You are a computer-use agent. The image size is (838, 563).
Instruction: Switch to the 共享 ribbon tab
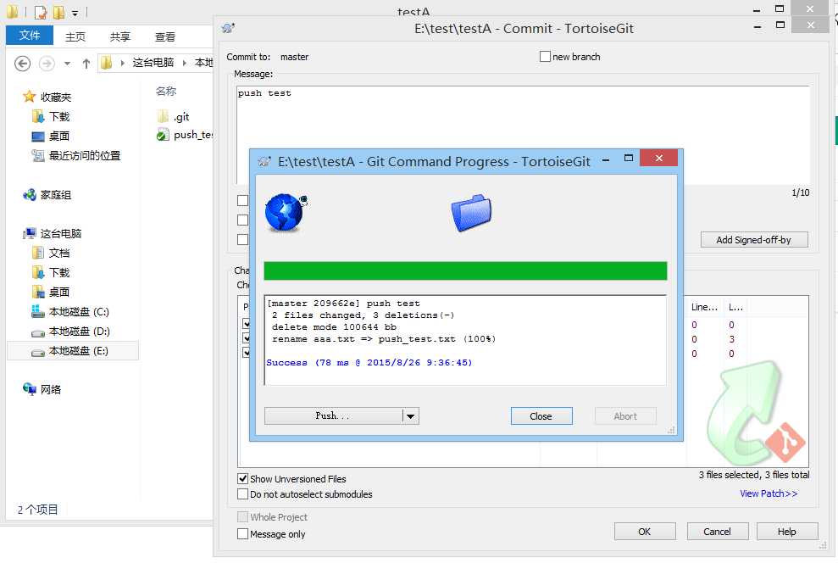(x=119, y=36)
